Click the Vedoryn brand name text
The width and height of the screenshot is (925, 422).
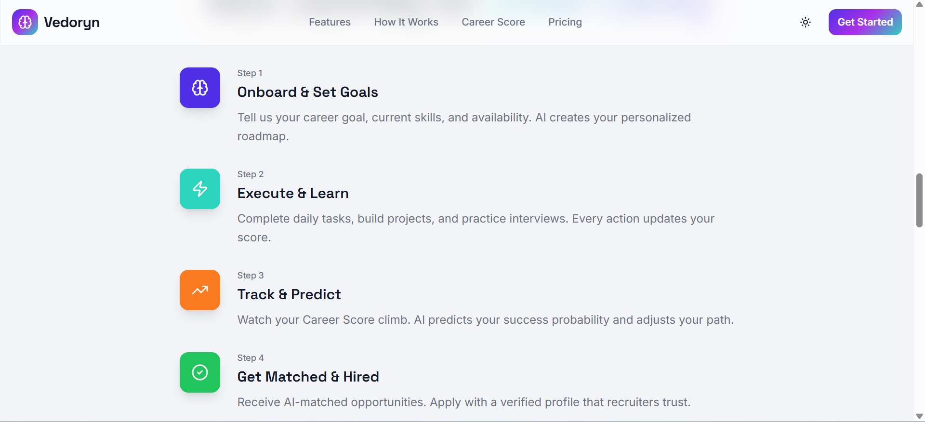point(72,22)
